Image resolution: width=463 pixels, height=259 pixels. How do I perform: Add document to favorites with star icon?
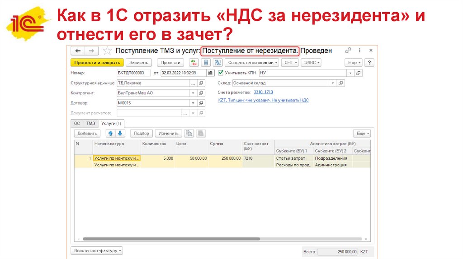tap(107, 51)
